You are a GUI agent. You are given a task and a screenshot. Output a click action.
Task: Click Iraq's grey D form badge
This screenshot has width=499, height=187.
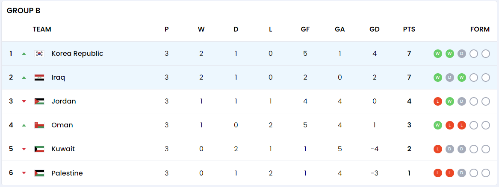point(450,78)
